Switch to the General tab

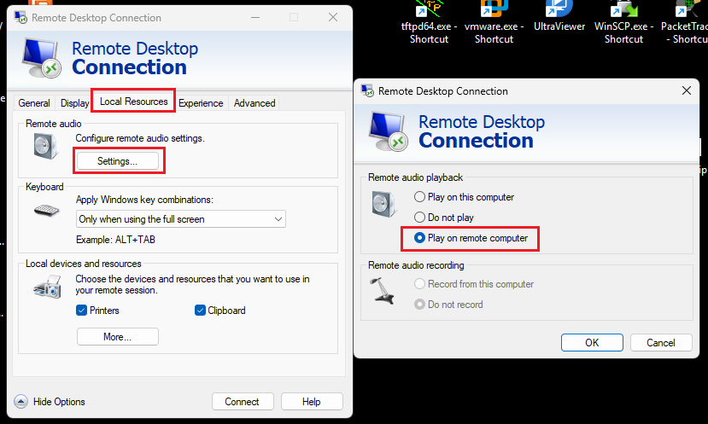34,103
